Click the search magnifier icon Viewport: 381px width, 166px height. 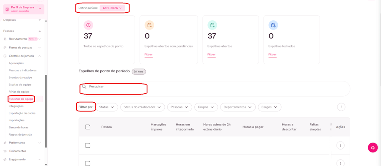click(x=84, y=87)
